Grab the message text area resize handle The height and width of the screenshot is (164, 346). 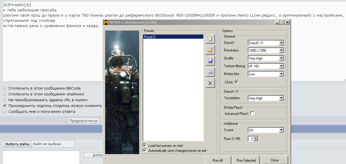(345, 80)
